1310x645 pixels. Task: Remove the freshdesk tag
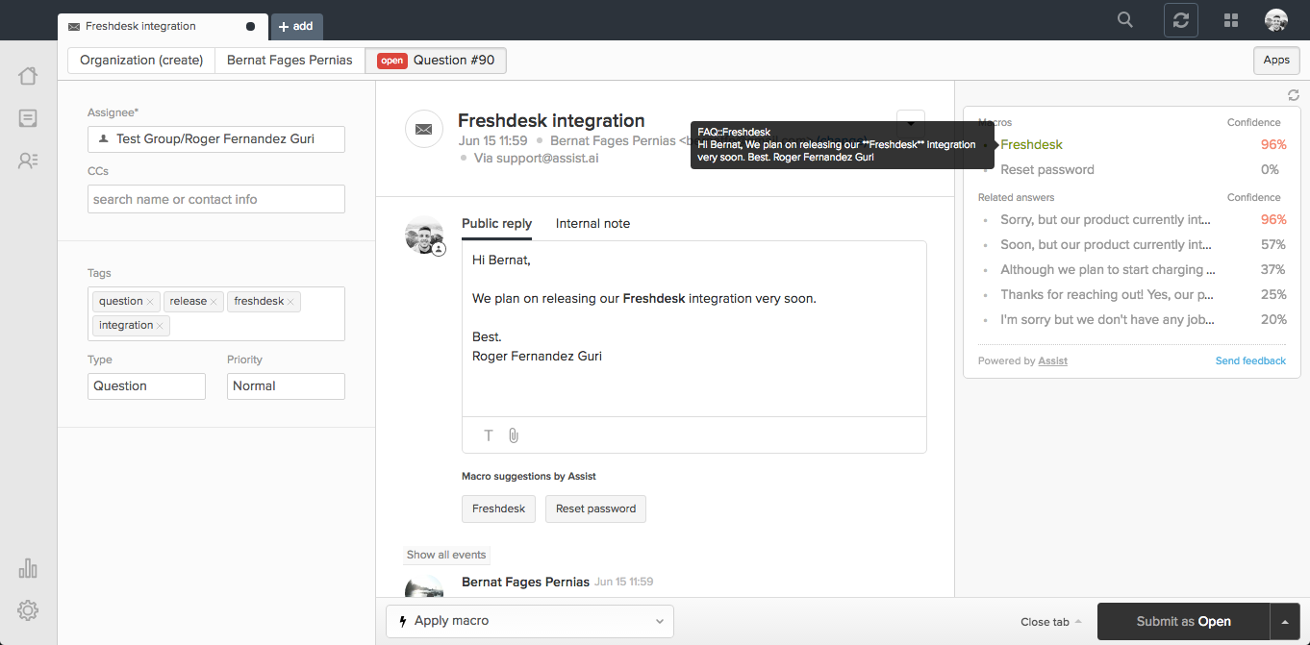[291, 302]
